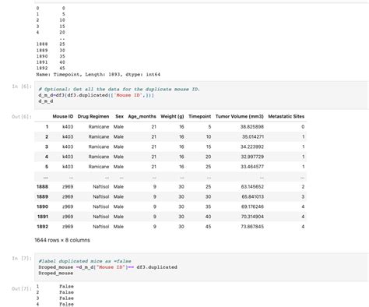Click the Out[7] output prompt label
The image size is (369, 307).
[22, 288]
